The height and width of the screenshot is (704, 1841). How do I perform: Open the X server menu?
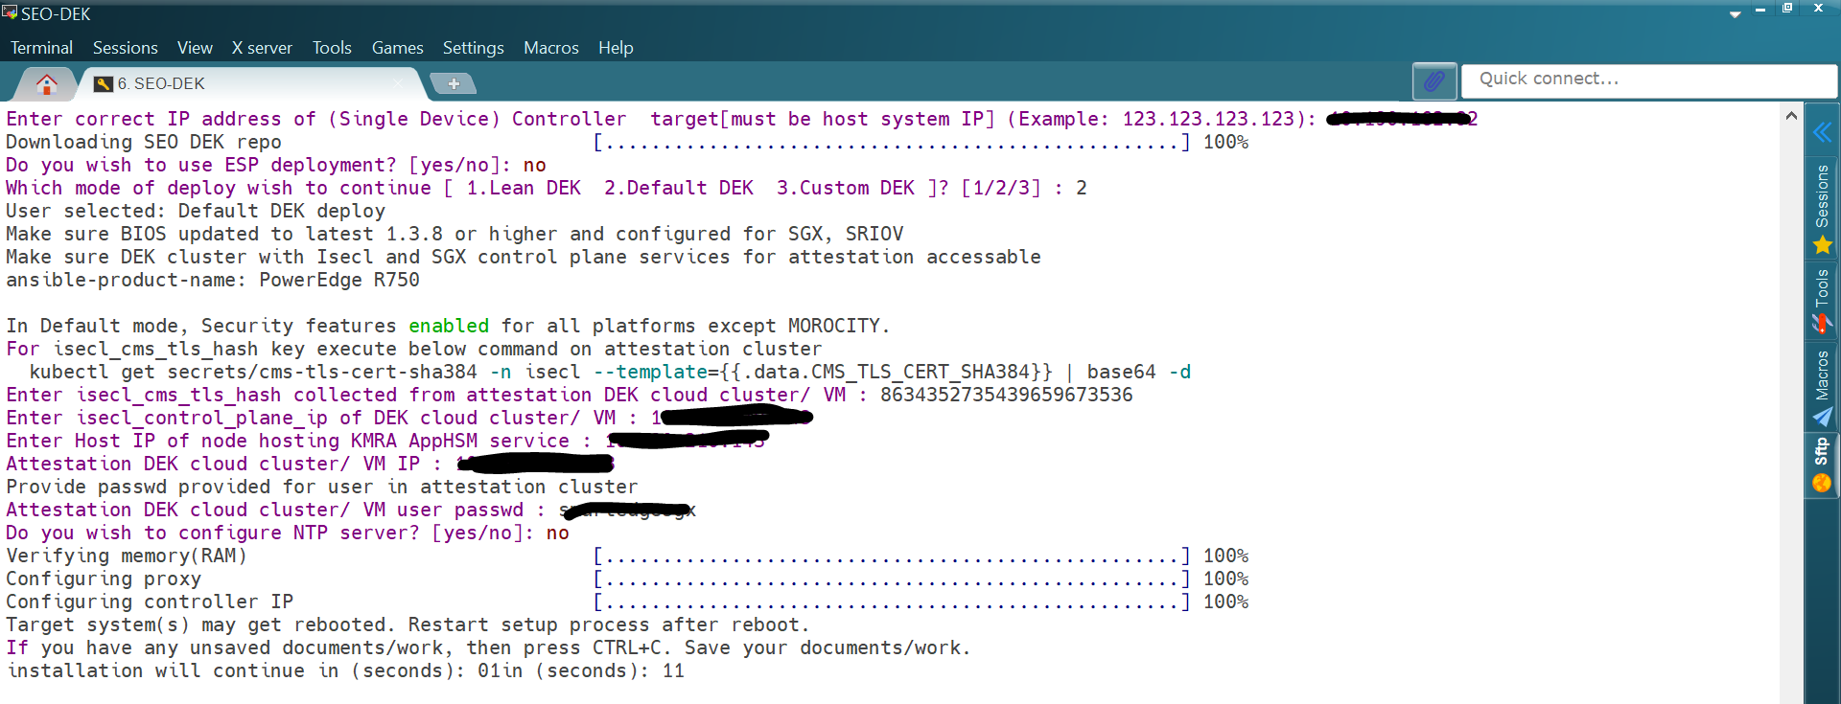[262, 48]
